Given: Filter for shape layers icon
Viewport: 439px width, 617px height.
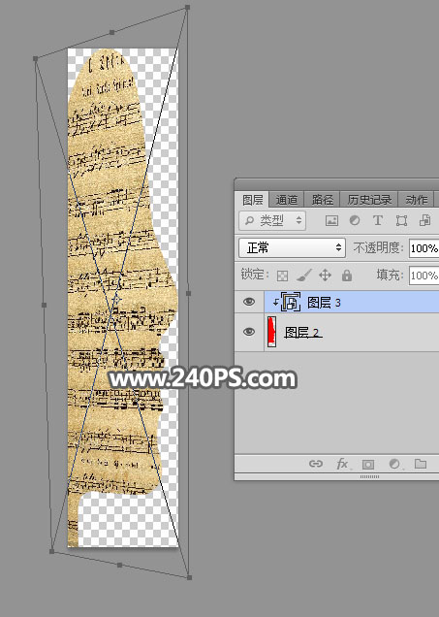Looking at the screenshot, I should coord(401,220).
